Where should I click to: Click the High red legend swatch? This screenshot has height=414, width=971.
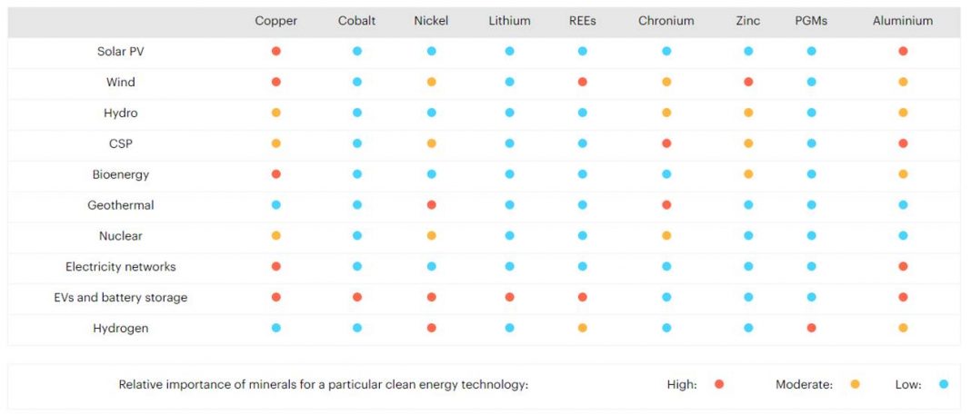click(x=719, y=384)
